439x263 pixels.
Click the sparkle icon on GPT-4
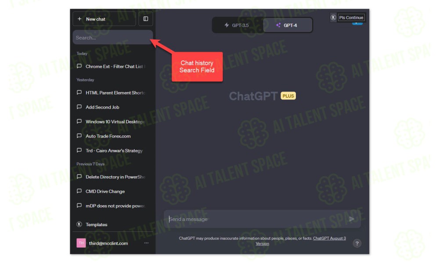coord(278,25)
